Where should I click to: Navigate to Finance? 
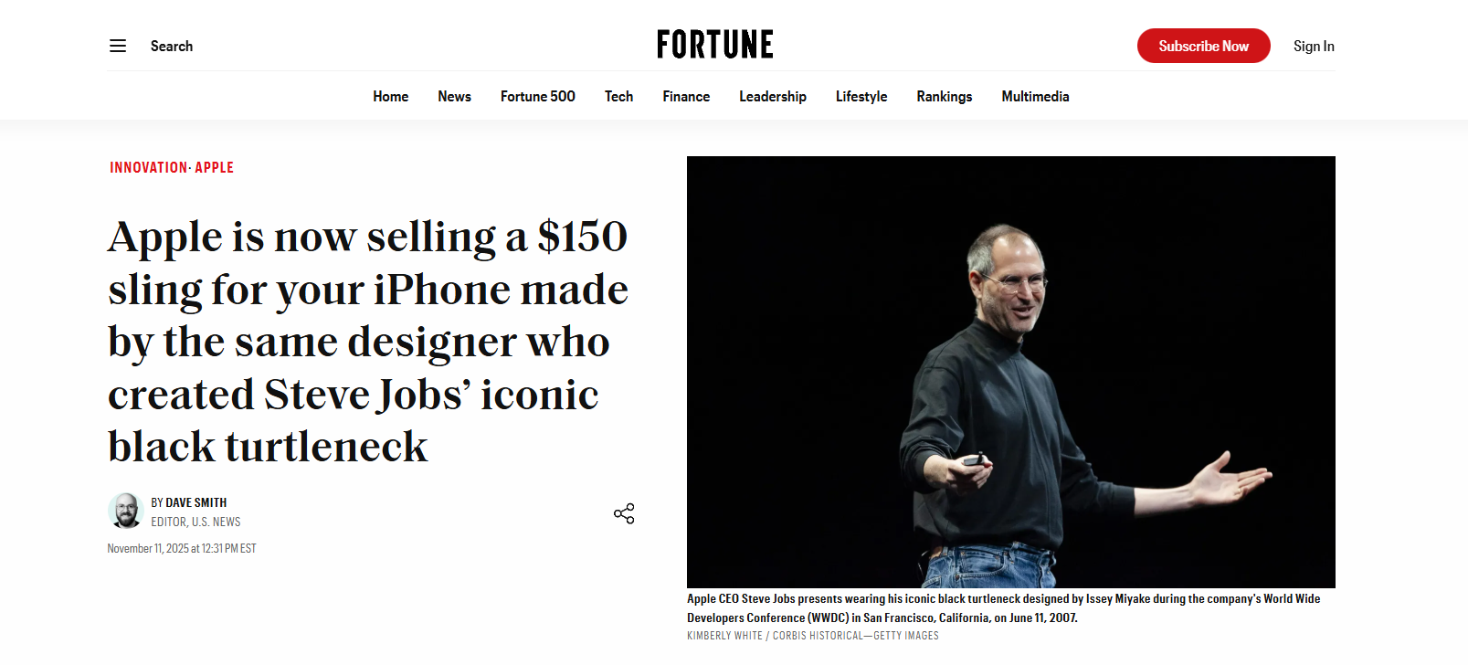tap(686, 96)
